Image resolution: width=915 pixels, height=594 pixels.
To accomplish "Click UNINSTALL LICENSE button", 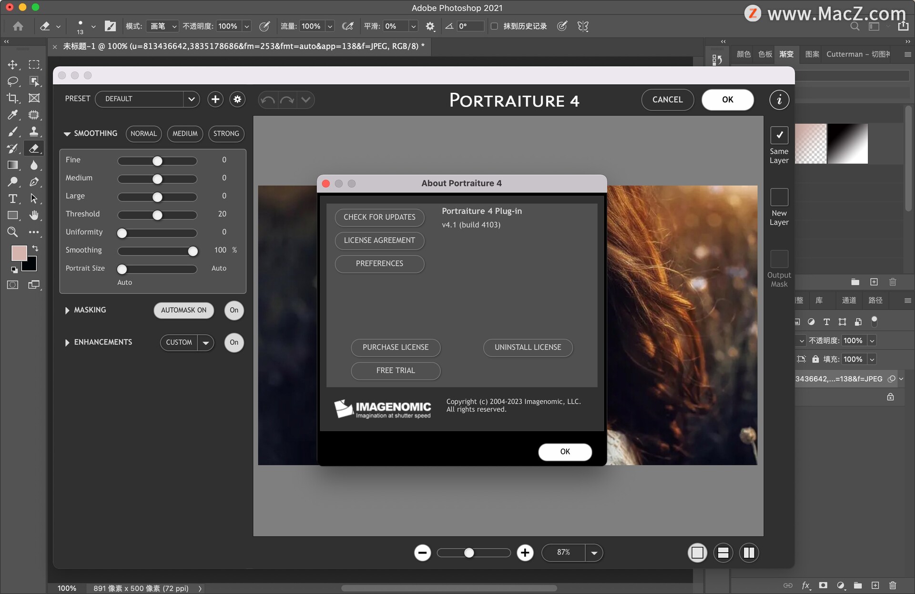I will click(528, 347).
